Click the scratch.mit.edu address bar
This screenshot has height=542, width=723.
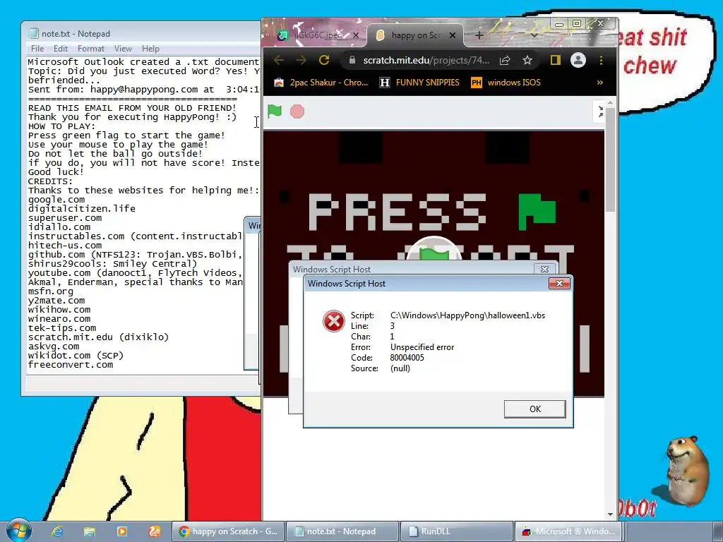tap(426, 61)
